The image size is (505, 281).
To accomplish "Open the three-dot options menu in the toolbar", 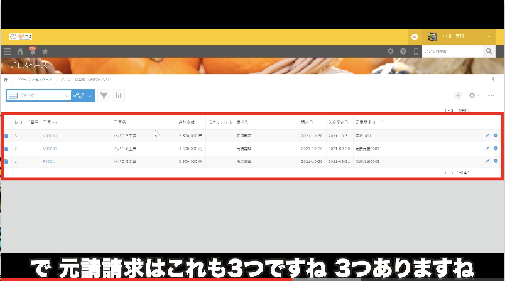I will pyautogui.click(x=491, y=95).
